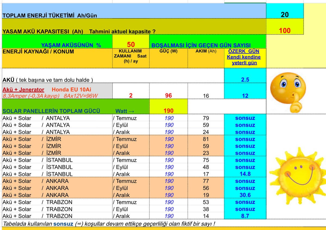The image size is (326, 230).
Task: Click the solar panel total power 190 cell
Action: [x=168, y=111]
